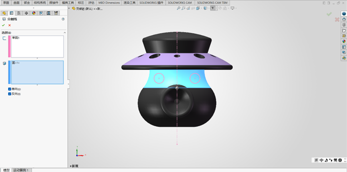347x172 pixels.
Task: Open View Orientation dropdown arrow
Action: pos(201,9)
